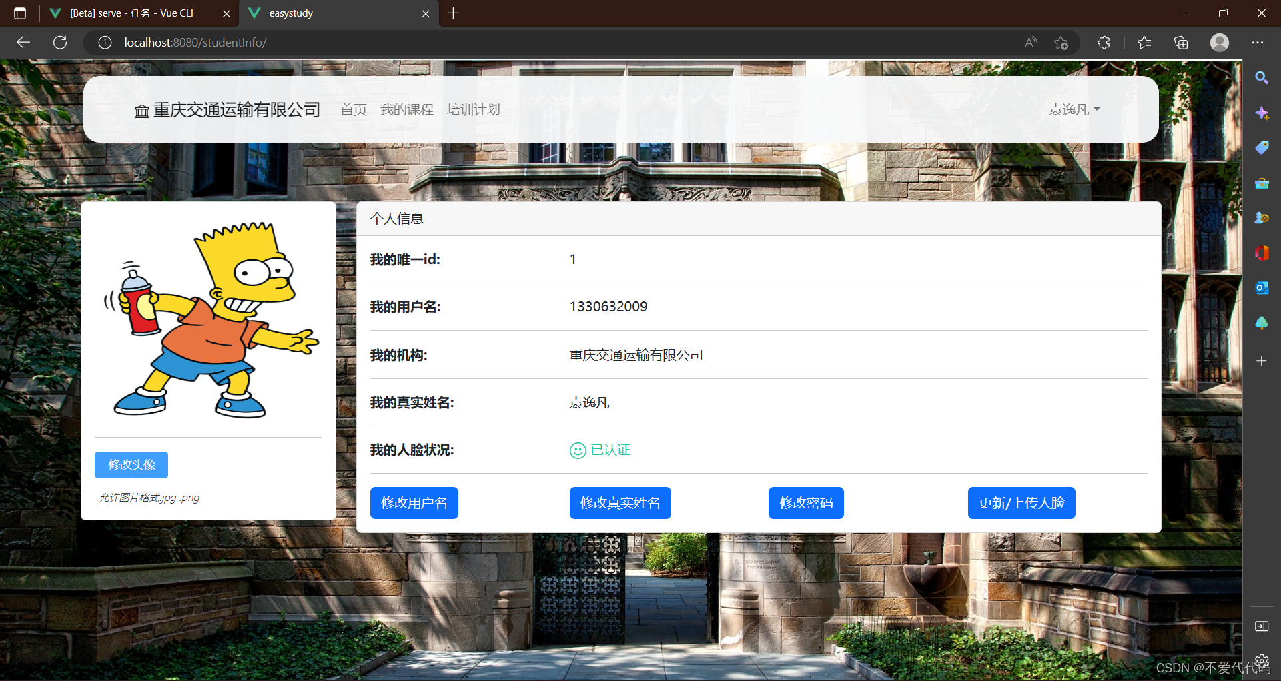Click institution value 重庆交通运输有限公司 in table
This screenshot has height=681, width=1281.
636,355
